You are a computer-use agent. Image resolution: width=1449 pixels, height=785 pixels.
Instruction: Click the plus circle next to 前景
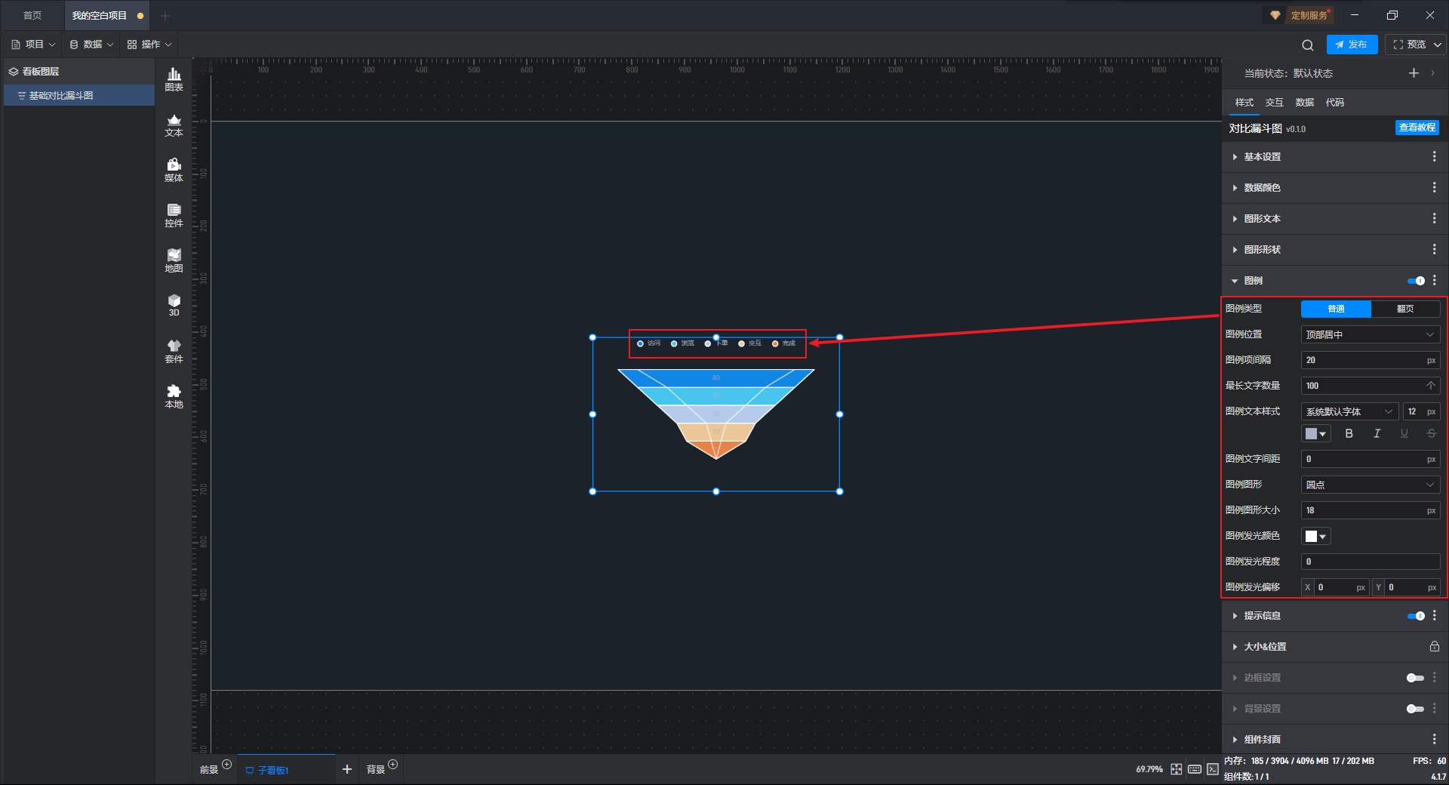[x=226, y=765]
